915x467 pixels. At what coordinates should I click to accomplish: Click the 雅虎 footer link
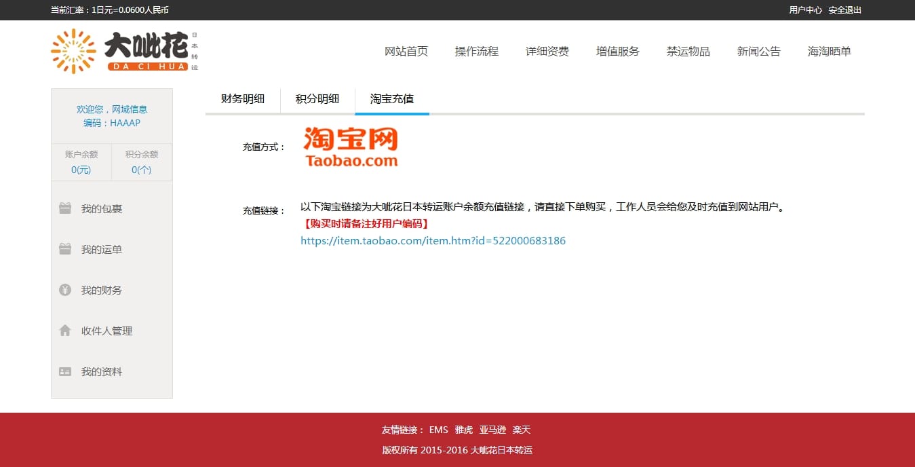(x=464, y=430)
